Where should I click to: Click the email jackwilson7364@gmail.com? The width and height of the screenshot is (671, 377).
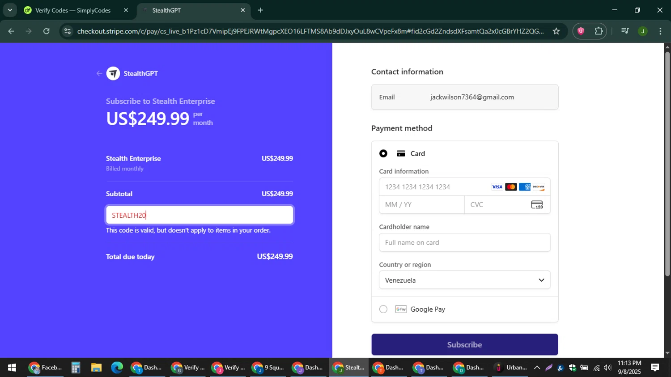[x=472, y=97]
